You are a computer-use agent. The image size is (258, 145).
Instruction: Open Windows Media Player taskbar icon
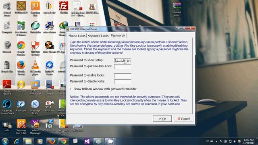pos(40,141)
